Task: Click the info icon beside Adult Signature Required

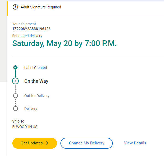Action: (16, 7)
